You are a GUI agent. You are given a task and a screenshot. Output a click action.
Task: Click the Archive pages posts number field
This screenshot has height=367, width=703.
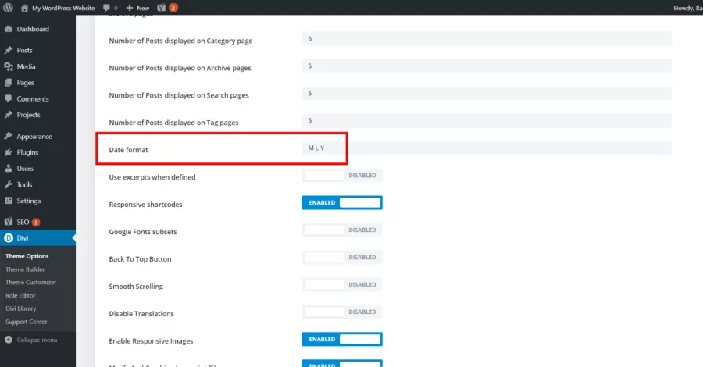pos(487,66)
